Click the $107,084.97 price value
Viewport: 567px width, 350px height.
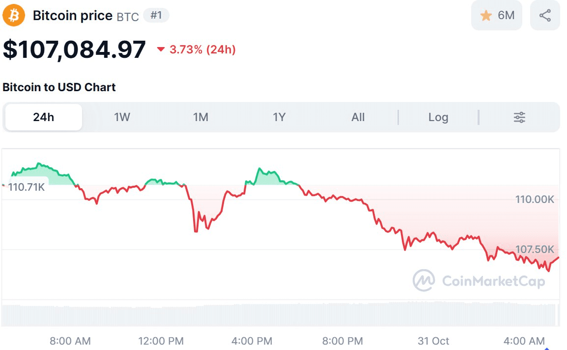pyautogui.click(x=74, y=50)
